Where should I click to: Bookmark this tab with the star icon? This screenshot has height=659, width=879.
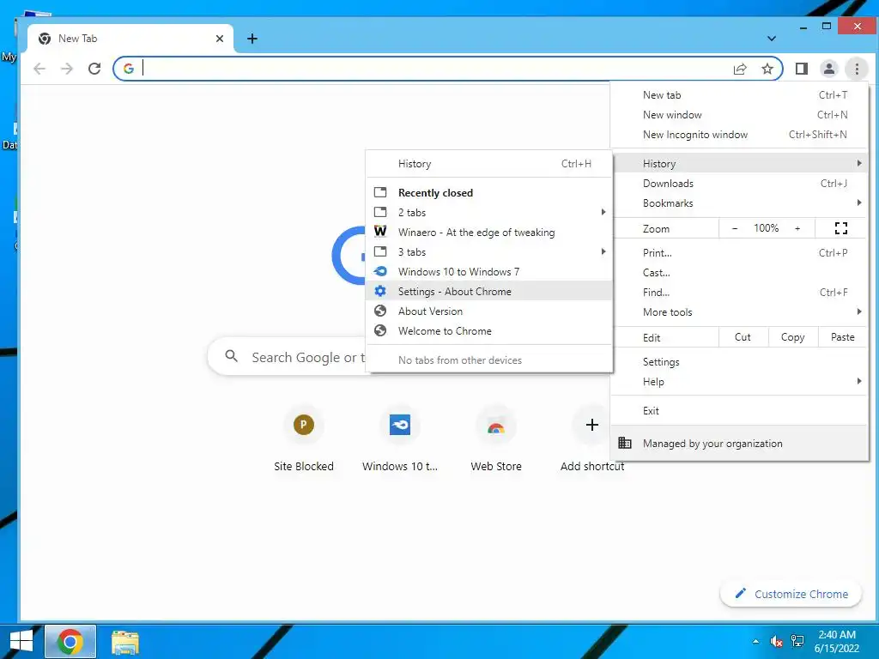pos(767,69)
